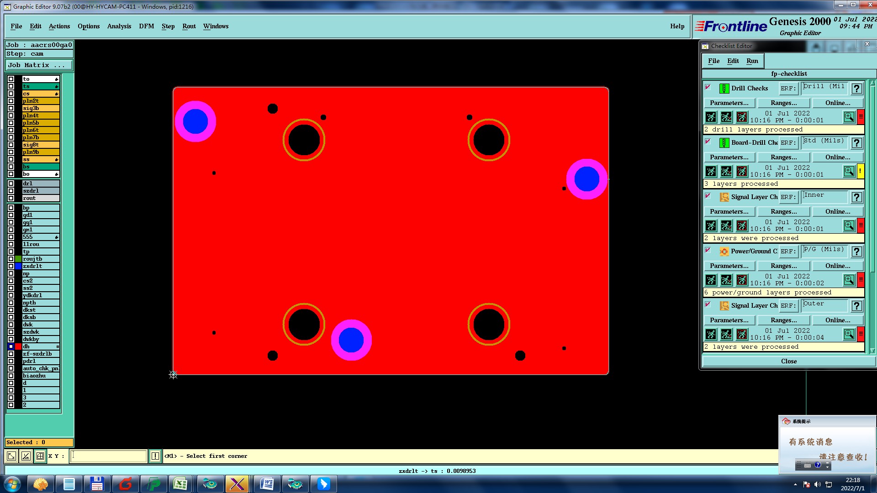877x493 pixels.
Task: Open the Excel icon in the Windows taskbar
Action: [180, 484]
